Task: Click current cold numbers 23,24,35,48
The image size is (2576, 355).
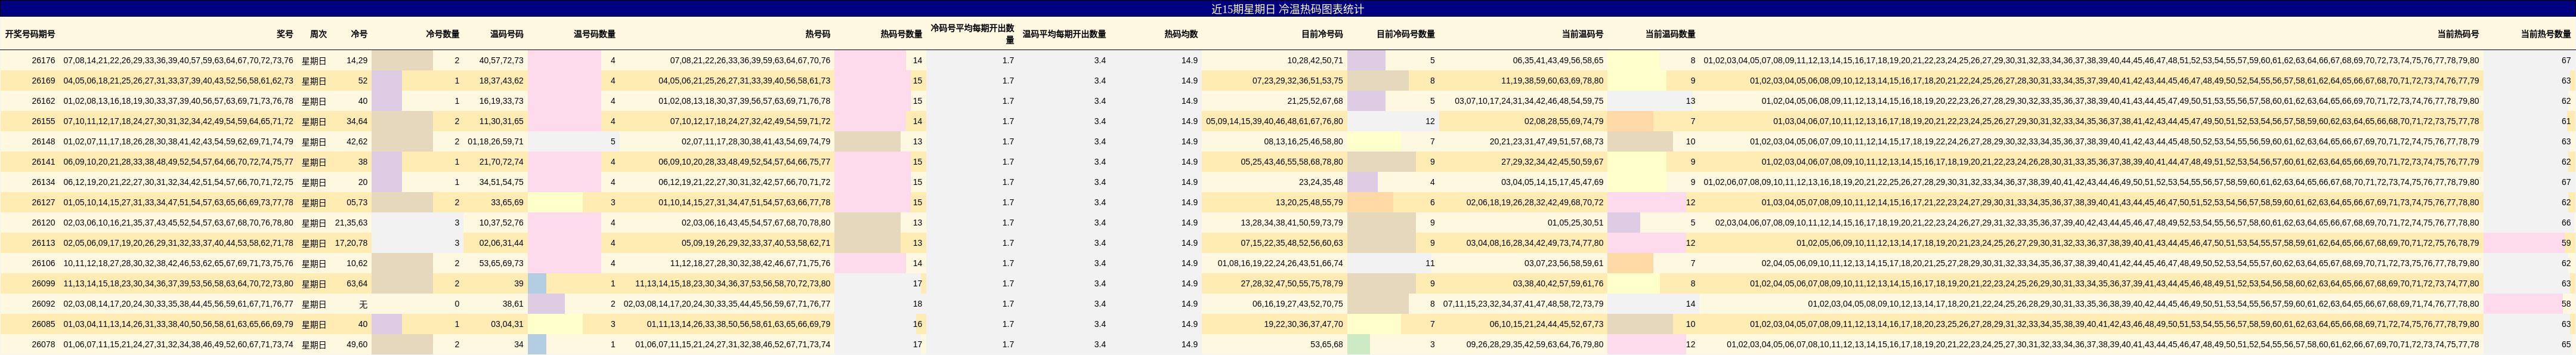Action: (1321, 183)
